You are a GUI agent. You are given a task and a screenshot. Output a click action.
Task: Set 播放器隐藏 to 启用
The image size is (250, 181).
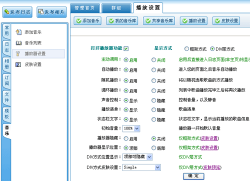[x=126, y=138]
